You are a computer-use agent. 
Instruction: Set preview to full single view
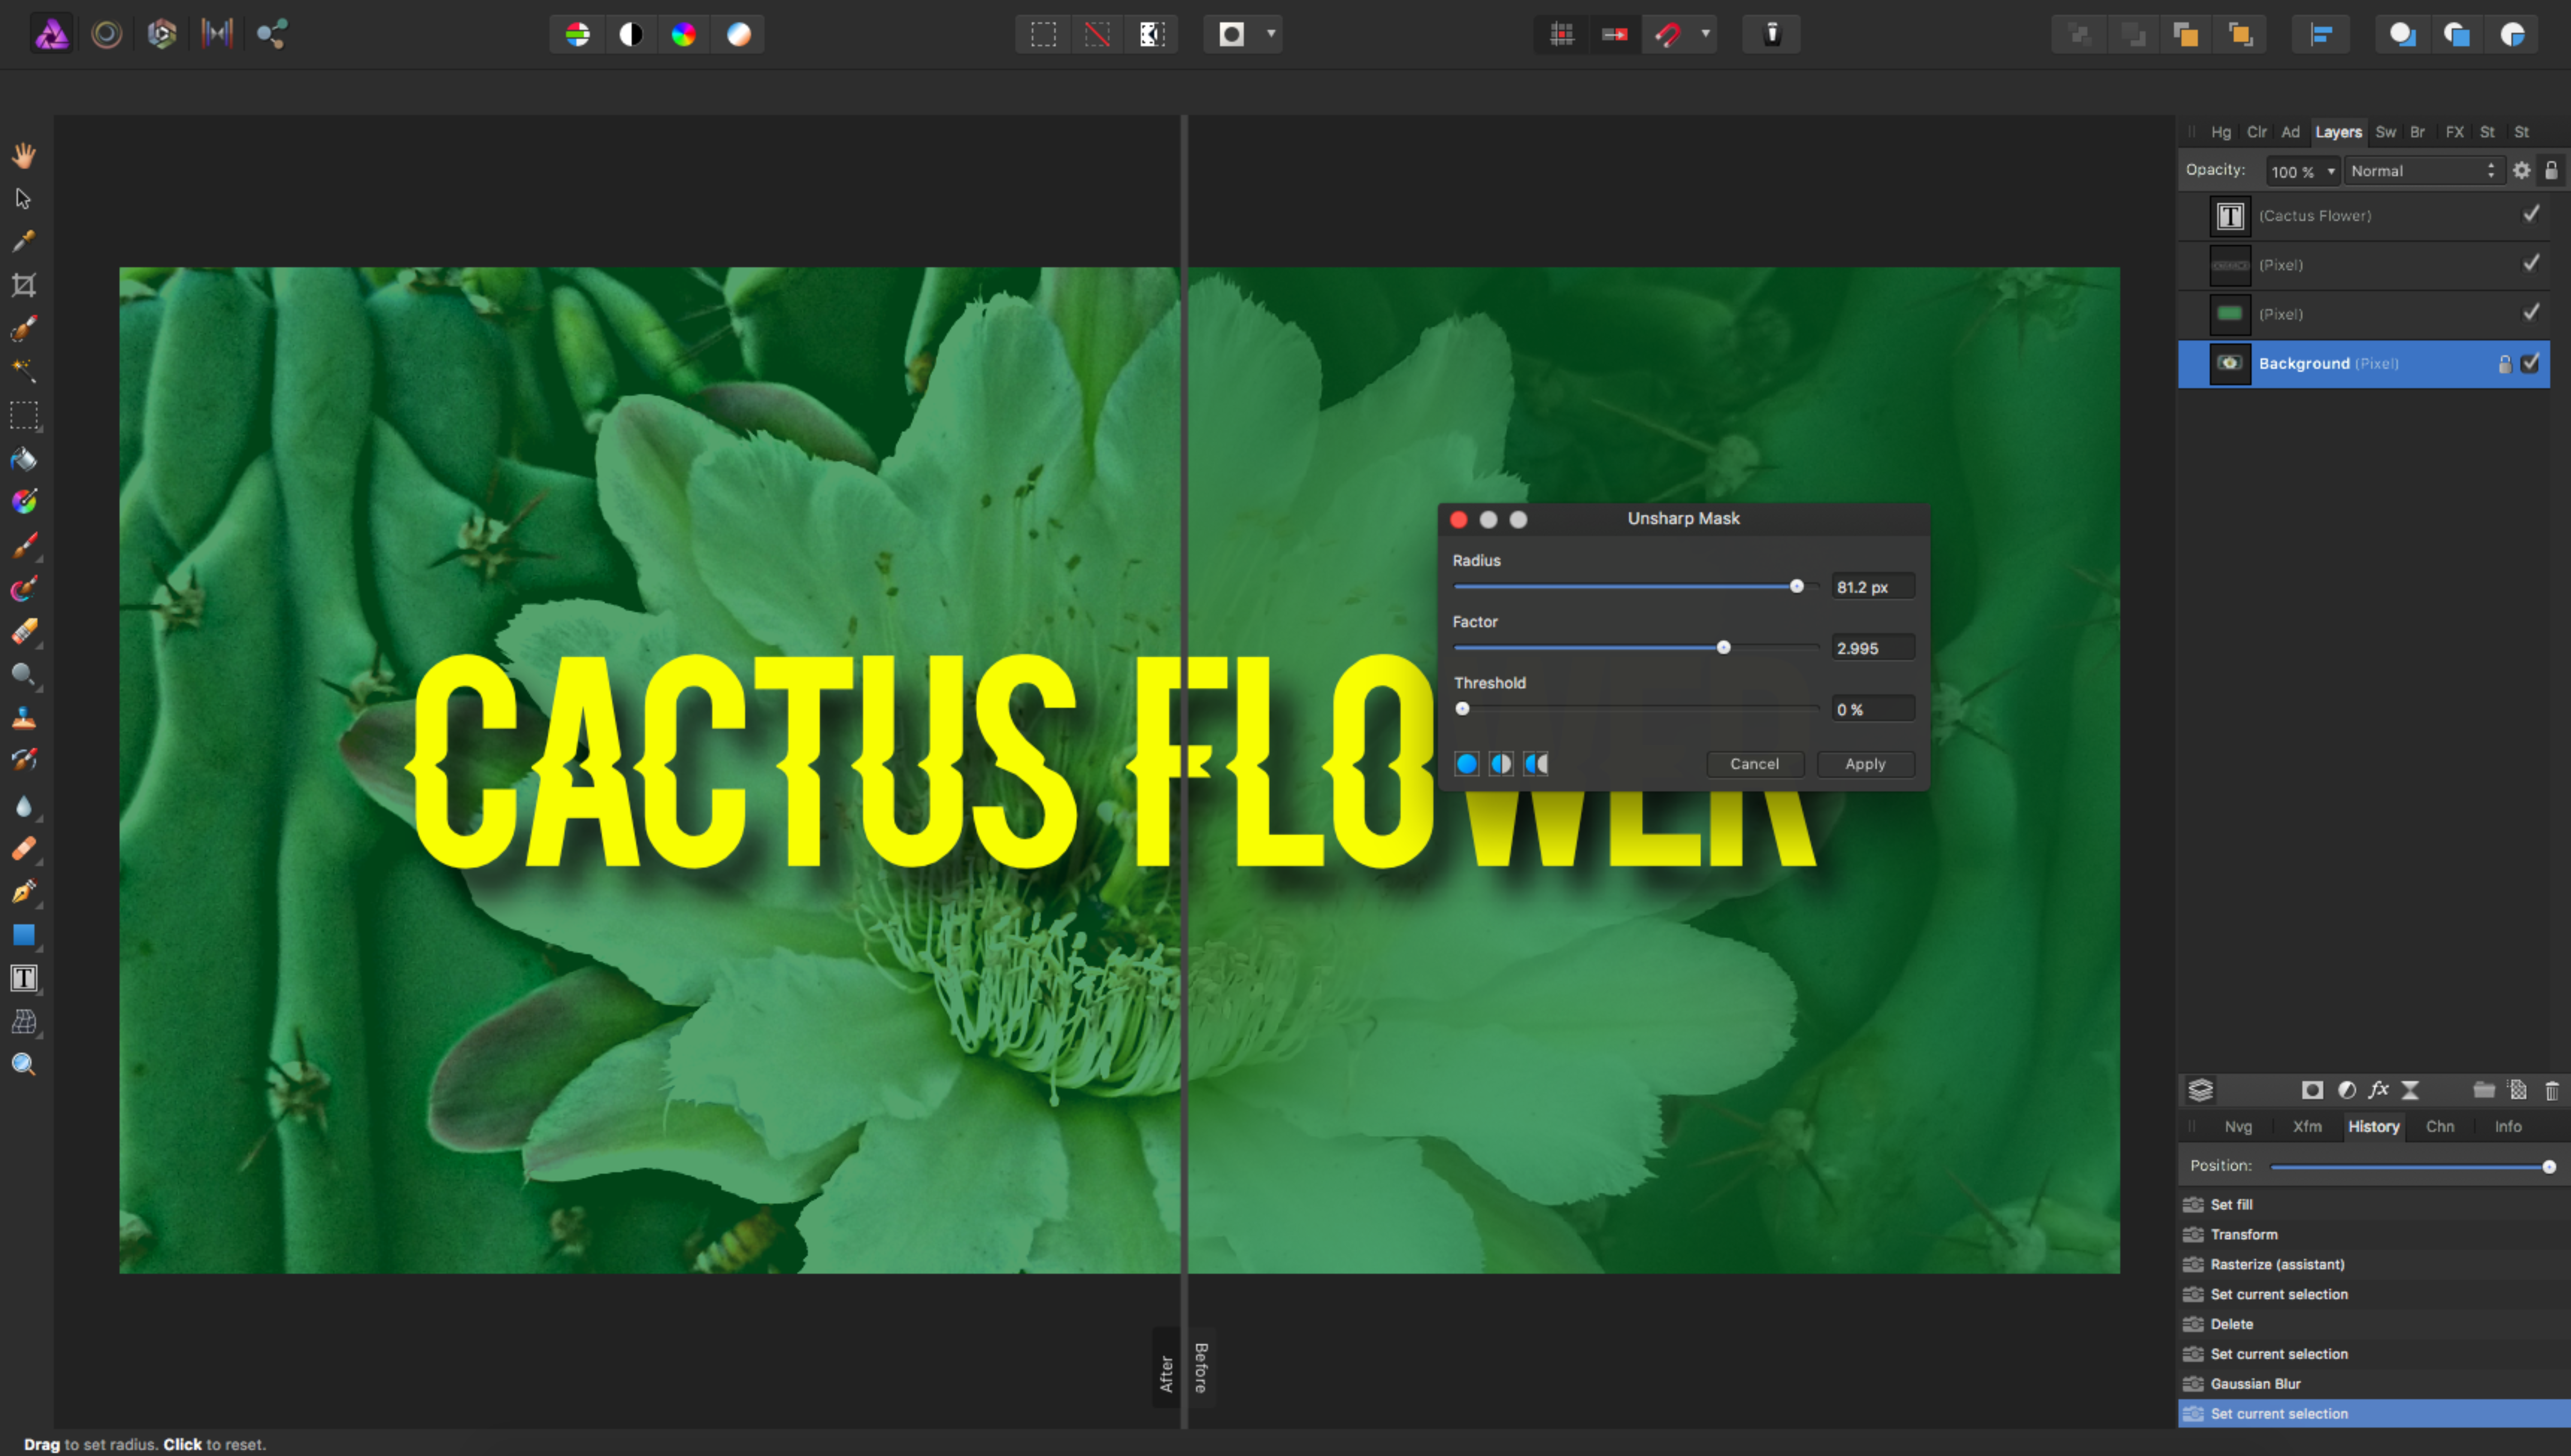pos(1466,764)
